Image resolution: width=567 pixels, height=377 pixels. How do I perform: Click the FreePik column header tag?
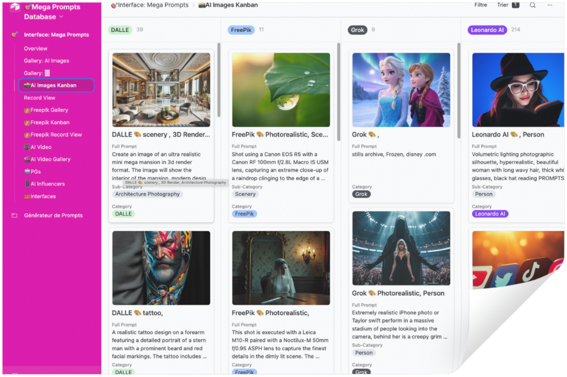pos(241,30)
